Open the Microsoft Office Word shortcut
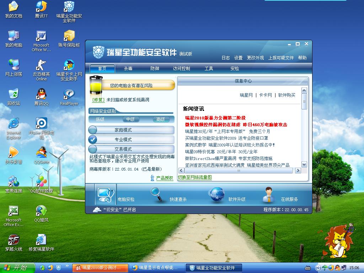The width and height of the screenshot is (364, 273). click(x=41, y=41)
